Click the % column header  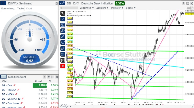click(x=50, y=81)
